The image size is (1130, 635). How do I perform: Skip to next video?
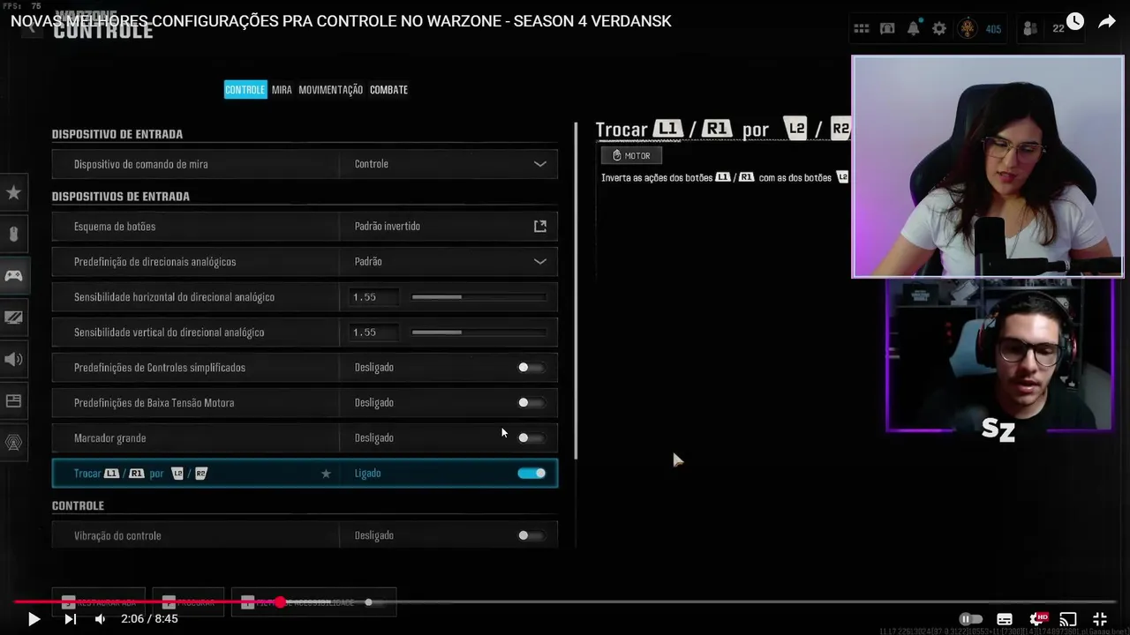coord(71,619)
